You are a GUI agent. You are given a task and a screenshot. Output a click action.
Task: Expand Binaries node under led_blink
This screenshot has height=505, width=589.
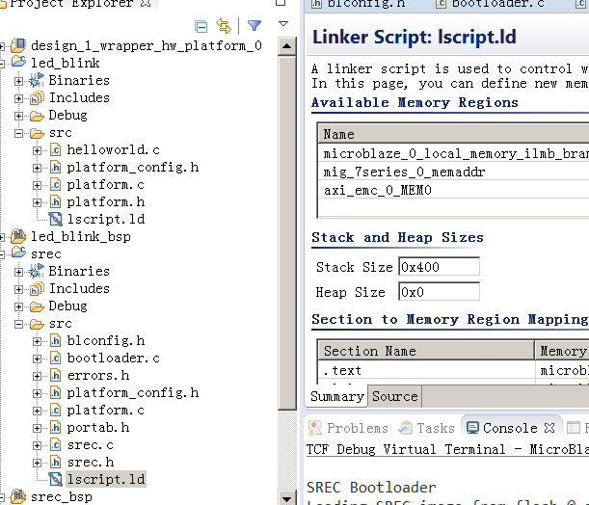(18, 81)
